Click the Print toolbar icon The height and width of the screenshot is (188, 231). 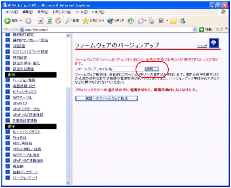[151, 21]
